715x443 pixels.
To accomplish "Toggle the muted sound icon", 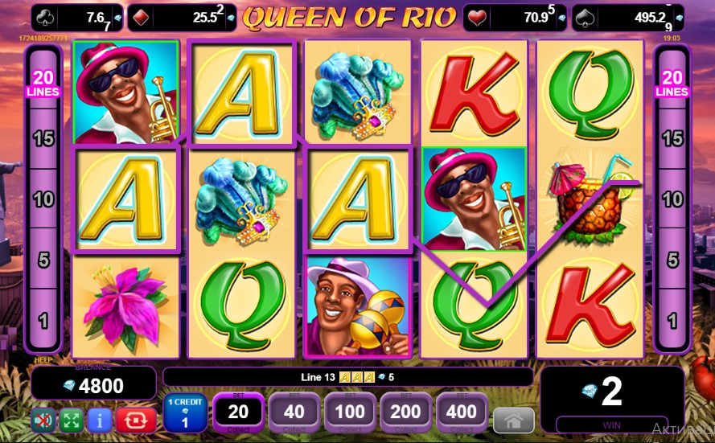I will tap(43, 420).
